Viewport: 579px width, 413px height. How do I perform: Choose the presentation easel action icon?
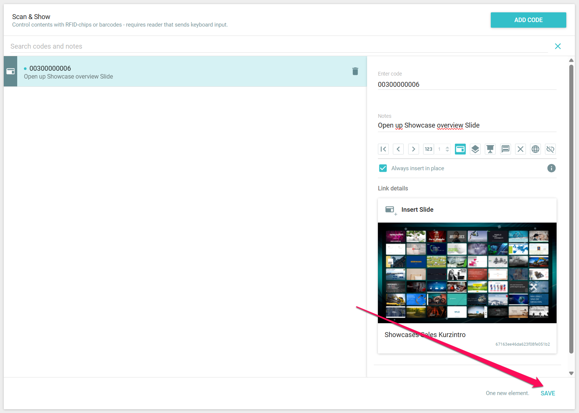pyautogui.click(x=490, y=149)
